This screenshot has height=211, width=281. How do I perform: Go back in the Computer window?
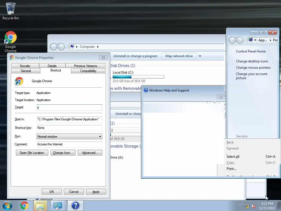click(x=54, y=47)
